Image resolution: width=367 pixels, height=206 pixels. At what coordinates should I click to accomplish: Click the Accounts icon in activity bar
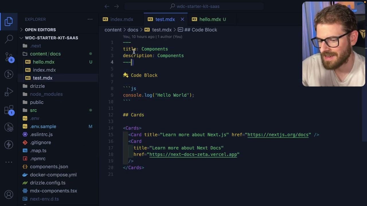9,195
